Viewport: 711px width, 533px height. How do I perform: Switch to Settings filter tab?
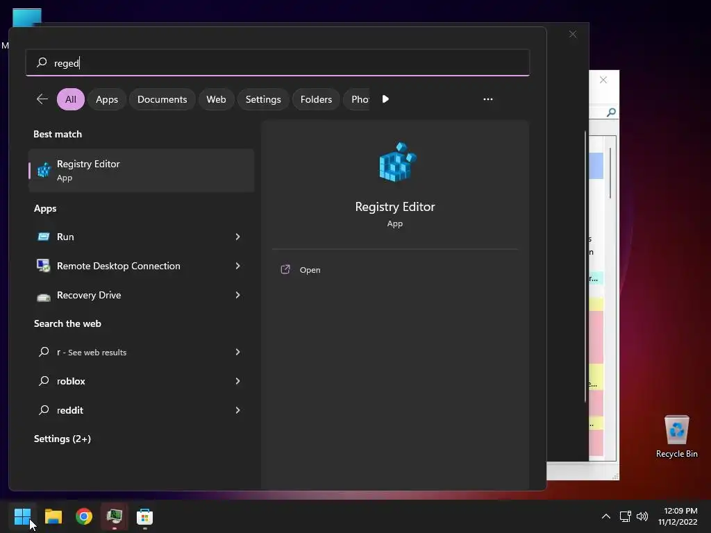pos(263,99)
